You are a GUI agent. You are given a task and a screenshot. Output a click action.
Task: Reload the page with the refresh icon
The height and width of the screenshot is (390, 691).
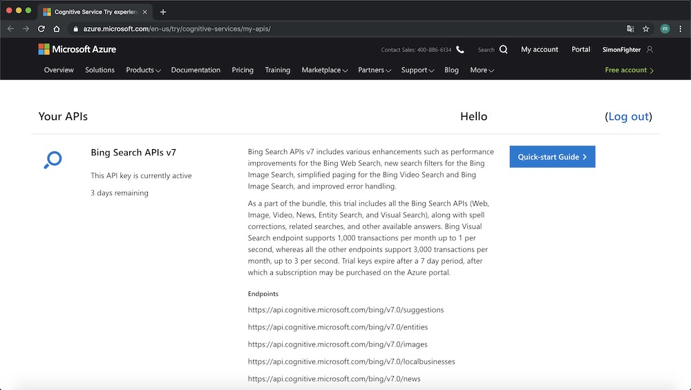[x=41, y=29]
